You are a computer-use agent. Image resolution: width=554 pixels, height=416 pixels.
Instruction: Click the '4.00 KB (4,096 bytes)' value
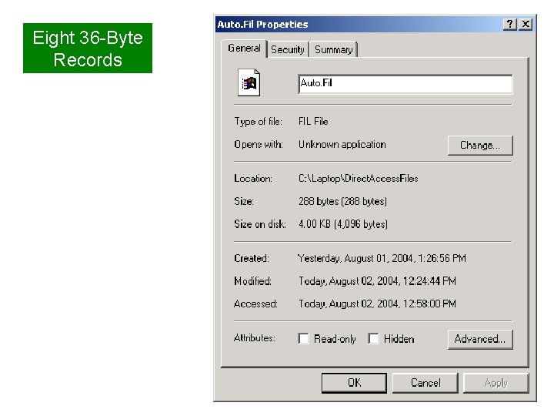(343, 224)
